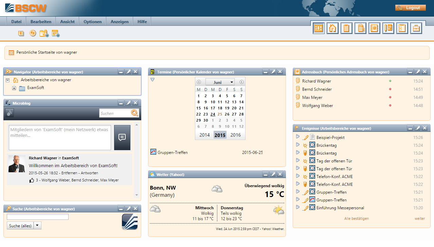Open the briefcase toolbar icon

pos(416,28)
